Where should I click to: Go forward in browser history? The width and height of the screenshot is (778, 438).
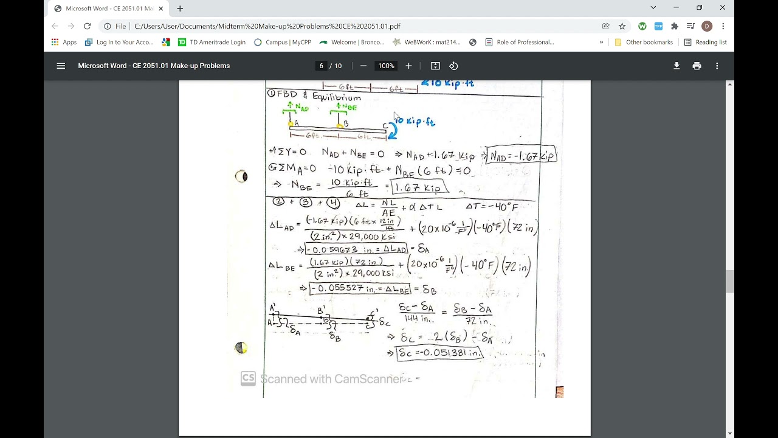71,26
